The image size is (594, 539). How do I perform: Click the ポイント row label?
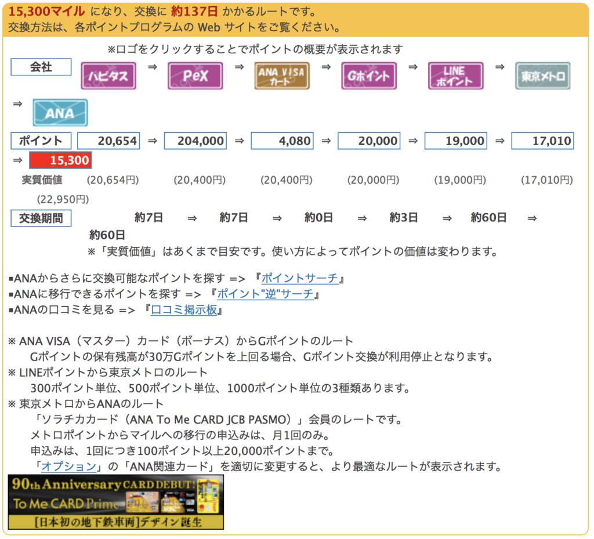(x=41, y=141)
